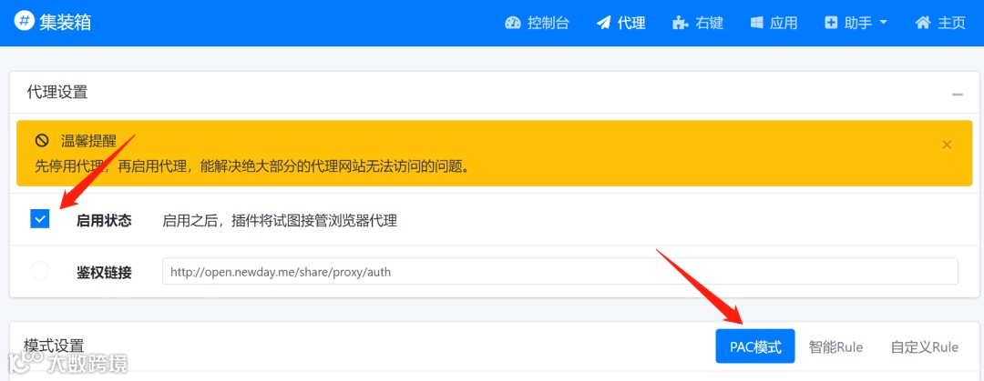Image resolution: width=984 pixels, height=381 pixels.
Task: Click the 集装箱 brand name text
Action: click(65, 21)
